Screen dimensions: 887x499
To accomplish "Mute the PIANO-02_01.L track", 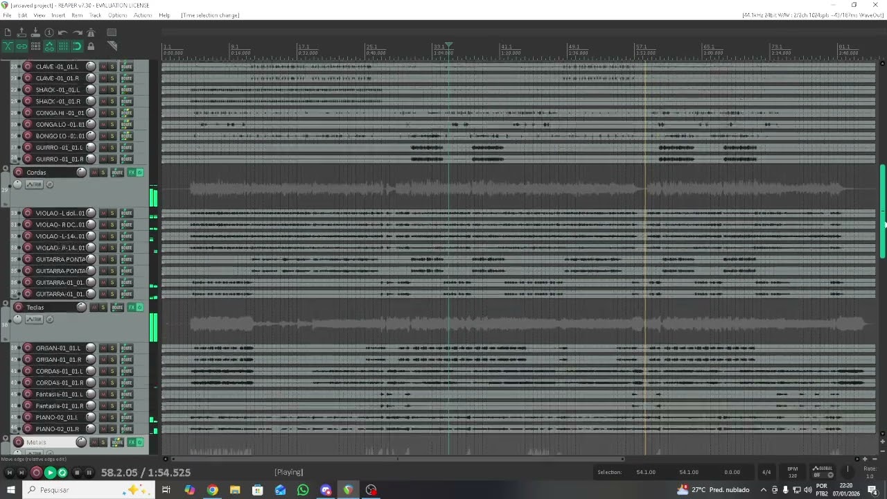I will click(x=103, y=417).
